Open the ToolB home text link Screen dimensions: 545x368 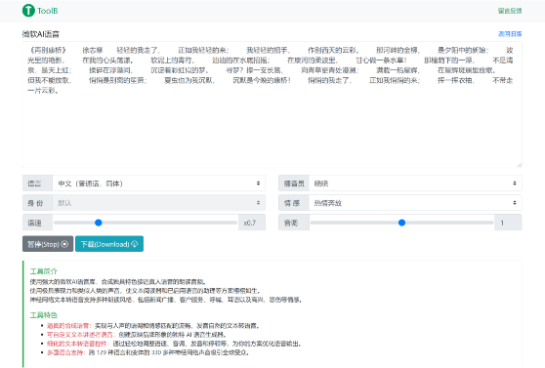pos(48,11)
